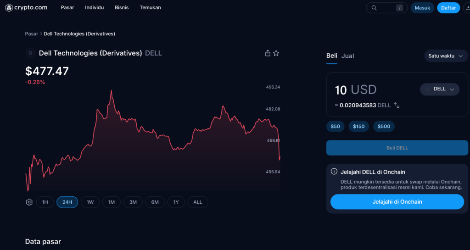Click the $477.47 price text
Image resolution: width=470 pixels, height=250 pixels.
coord(47,71)
